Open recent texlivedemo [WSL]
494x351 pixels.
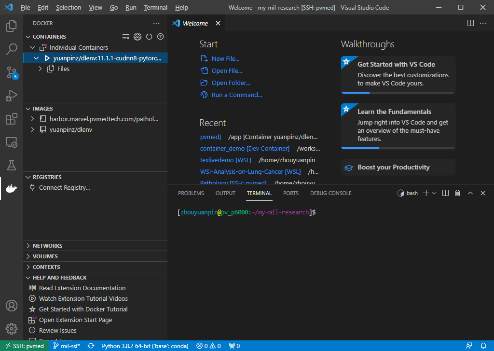pyautogui.click(x=226, y=160)
